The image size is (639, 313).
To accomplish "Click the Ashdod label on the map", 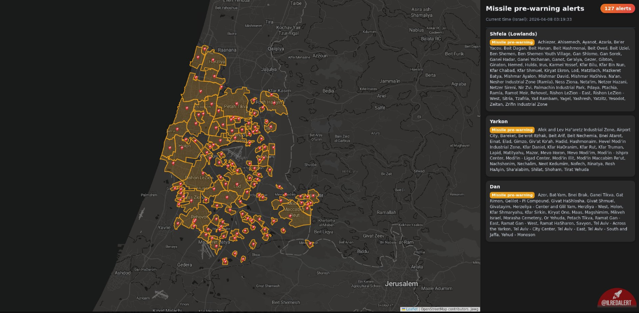I will (123, 273).
